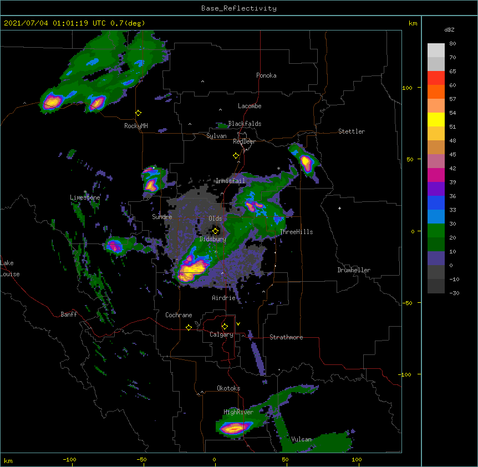Click the Calgary city label
Viewport: 478px width, 467px height.
coord(222,334)
